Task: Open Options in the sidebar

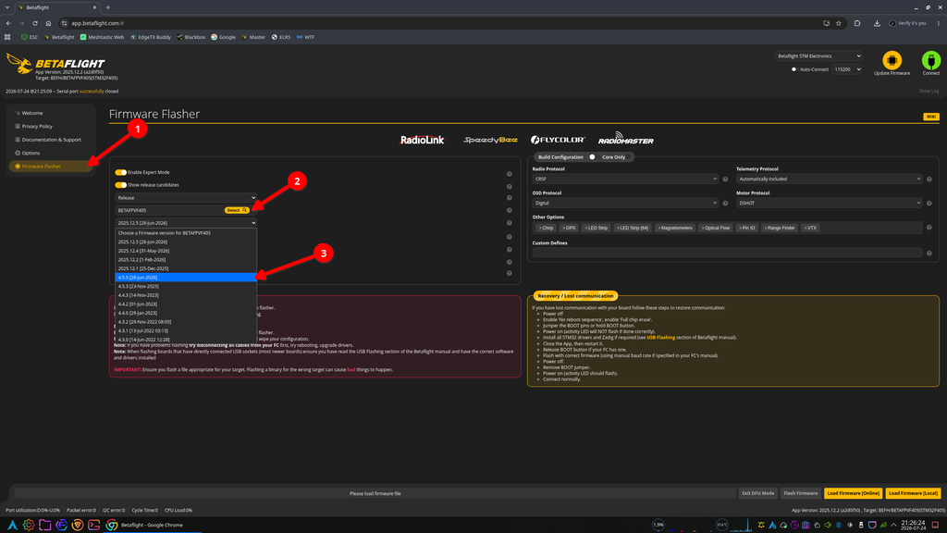Action: click(x=52, y=153)
